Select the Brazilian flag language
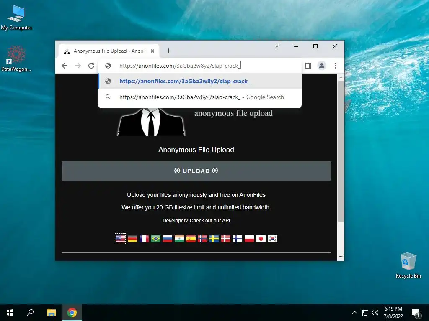429x321 pixels. (x=156, y=239)
